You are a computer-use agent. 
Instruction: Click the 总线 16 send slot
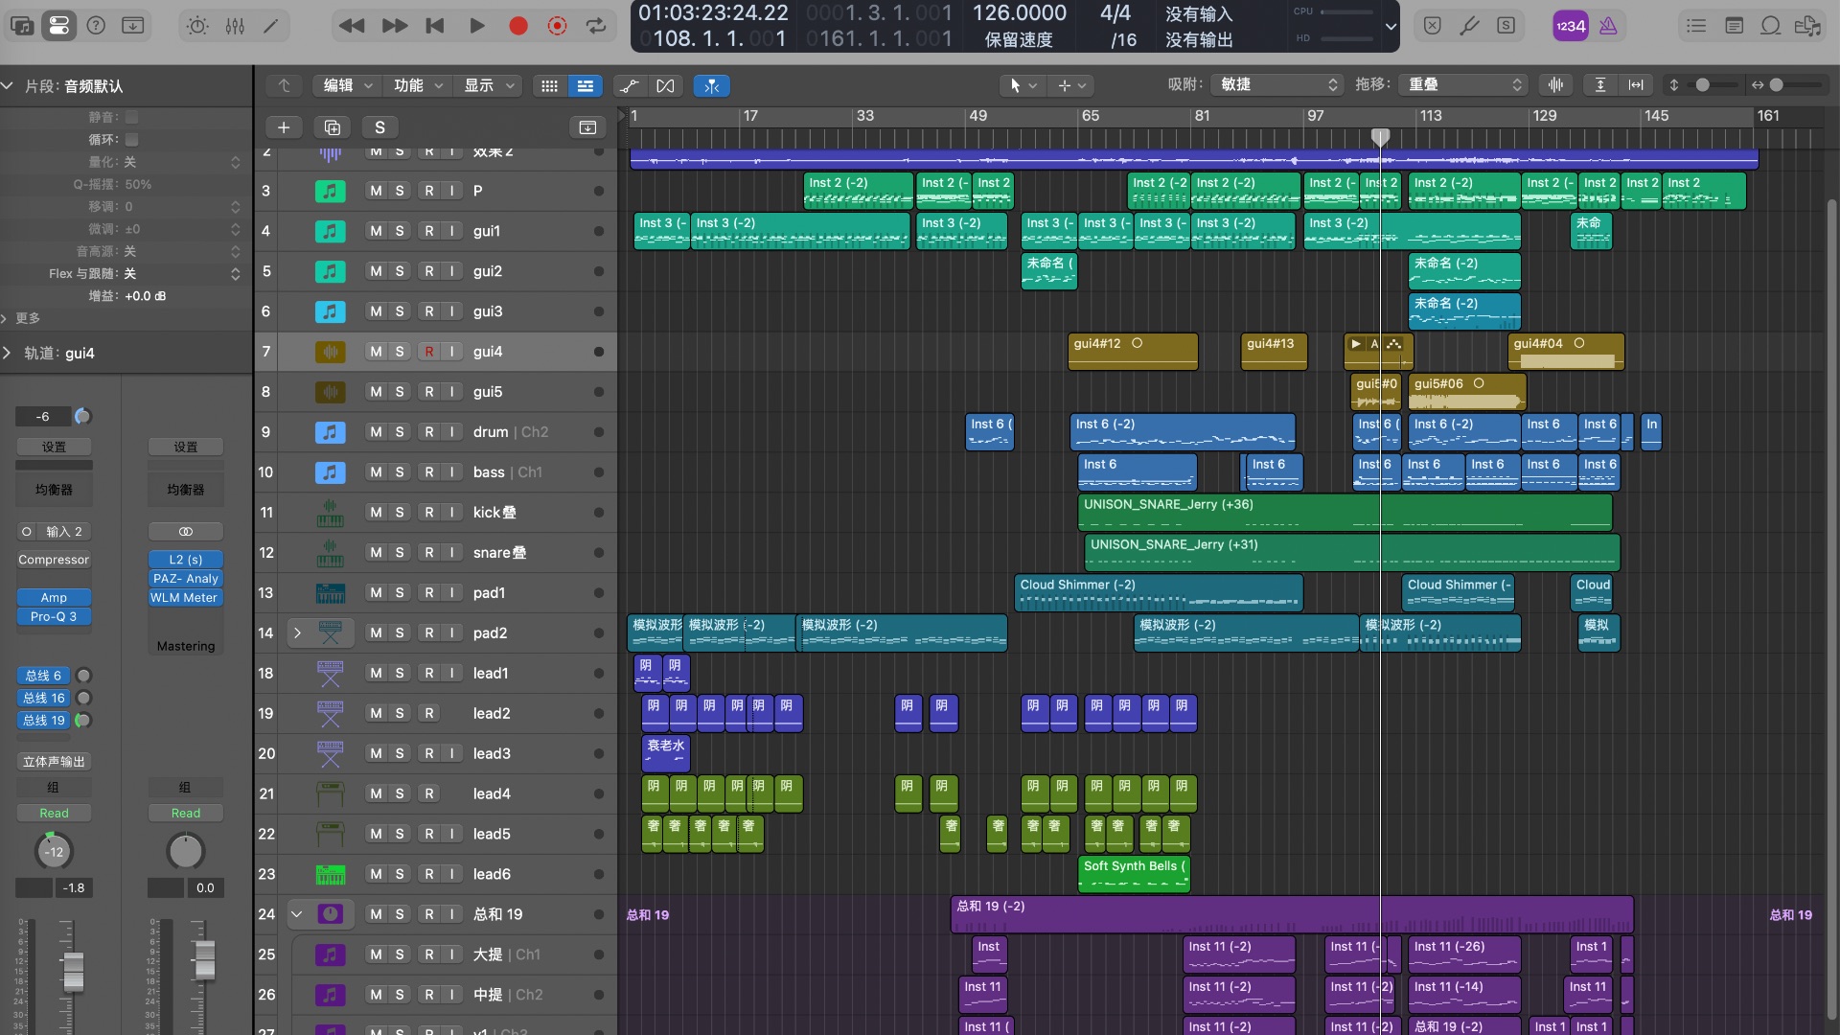[x=44, y=698]
